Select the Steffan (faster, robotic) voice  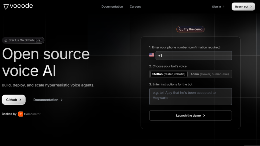(x=169, y=74)
